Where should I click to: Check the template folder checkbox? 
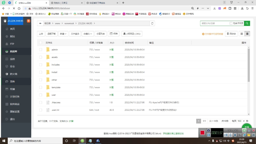click(41, 87)
